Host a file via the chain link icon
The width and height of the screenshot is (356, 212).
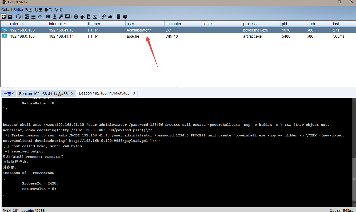[104, 17]
